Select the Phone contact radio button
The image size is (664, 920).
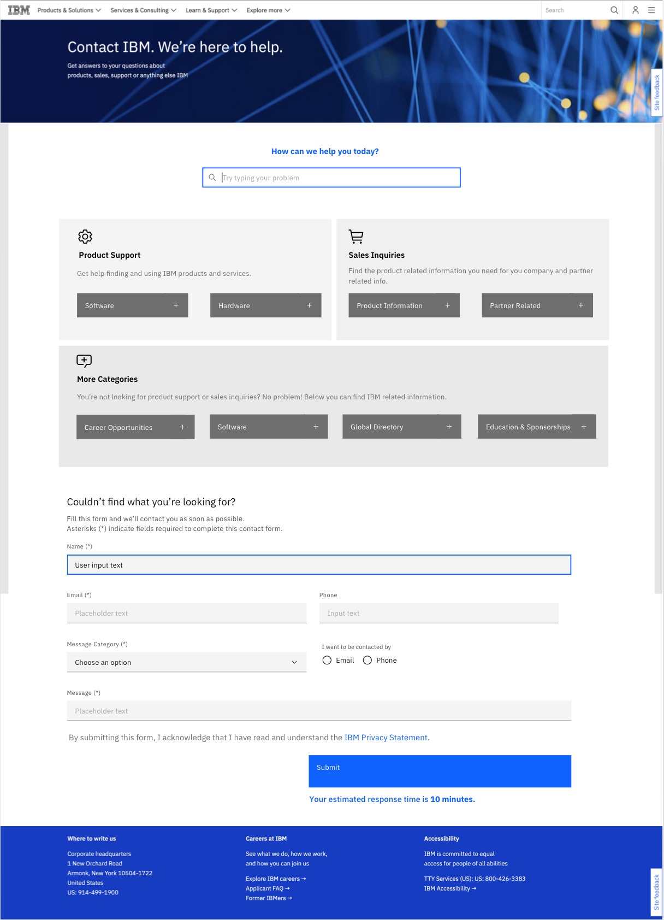[367, 660]
